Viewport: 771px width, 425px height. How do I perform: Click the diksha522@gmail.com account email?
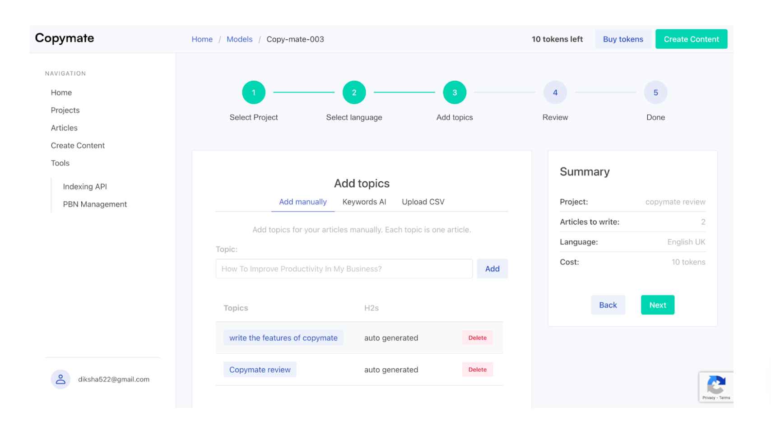(114, 379)
